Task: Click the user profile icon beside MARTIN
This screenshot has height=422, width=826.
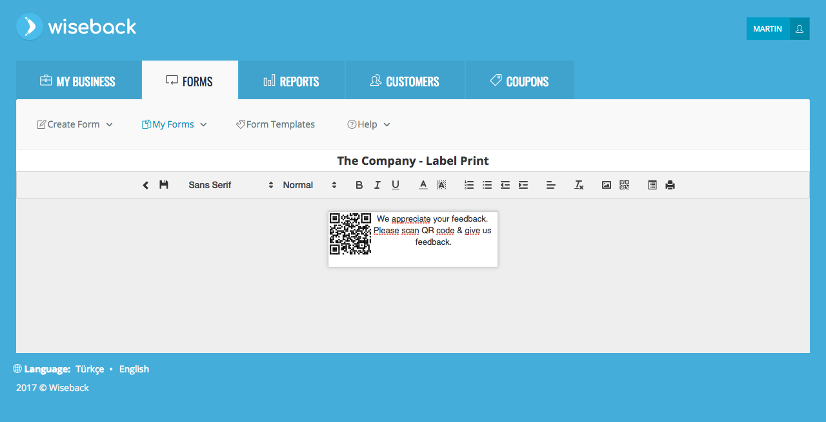Action: point(800,29)
